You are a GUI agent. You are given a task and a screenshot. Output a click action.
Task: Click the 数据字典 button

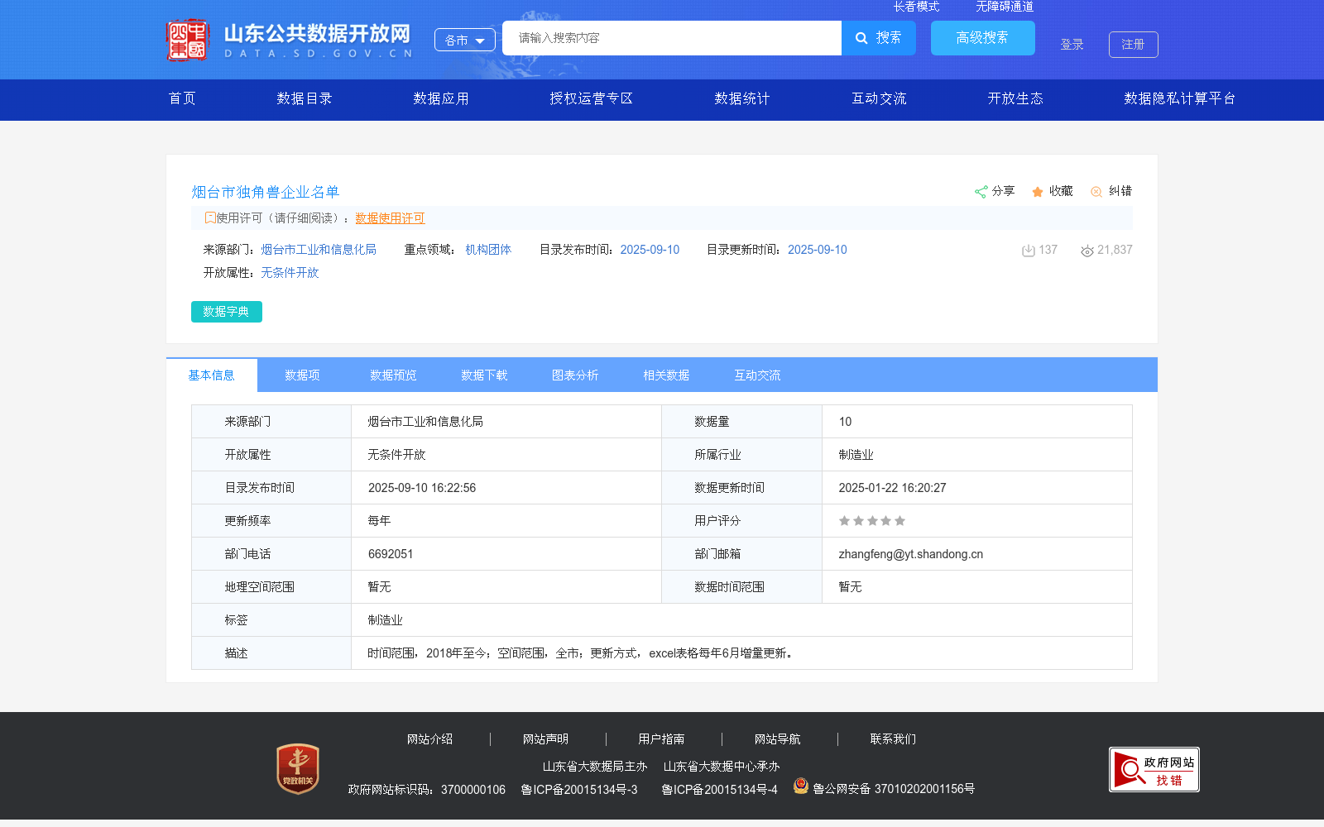227,312
